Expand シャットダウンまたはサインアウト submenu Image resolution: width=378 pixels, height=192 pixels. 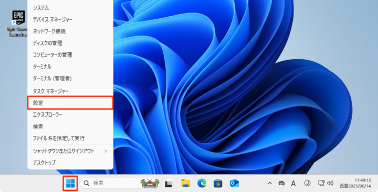point(70,151)
